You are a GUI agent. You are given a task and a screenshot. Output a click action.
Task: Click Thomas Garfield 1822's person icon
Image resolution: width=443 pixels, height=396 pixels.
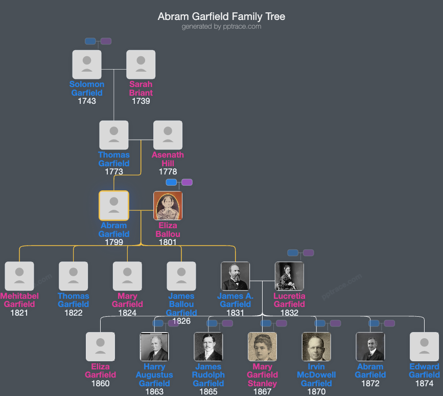[x=73, y=275]
